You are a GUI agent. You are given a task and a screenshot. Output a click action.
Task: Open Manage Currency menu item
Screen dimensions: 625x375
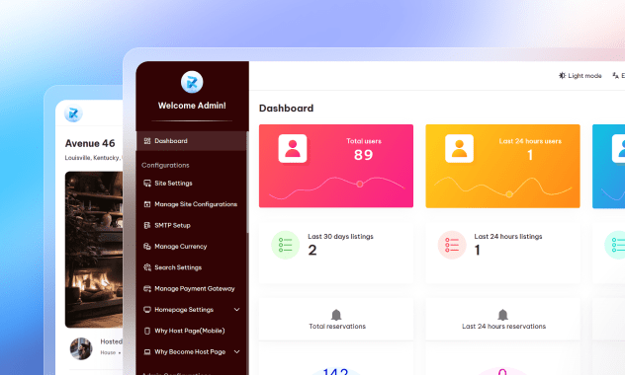coord(191,247)
